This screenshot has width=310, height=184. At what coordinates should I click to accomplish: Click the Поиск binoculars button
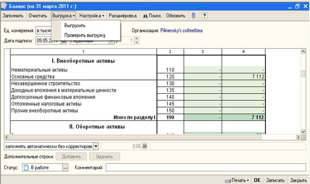click(x=152, y=16)
